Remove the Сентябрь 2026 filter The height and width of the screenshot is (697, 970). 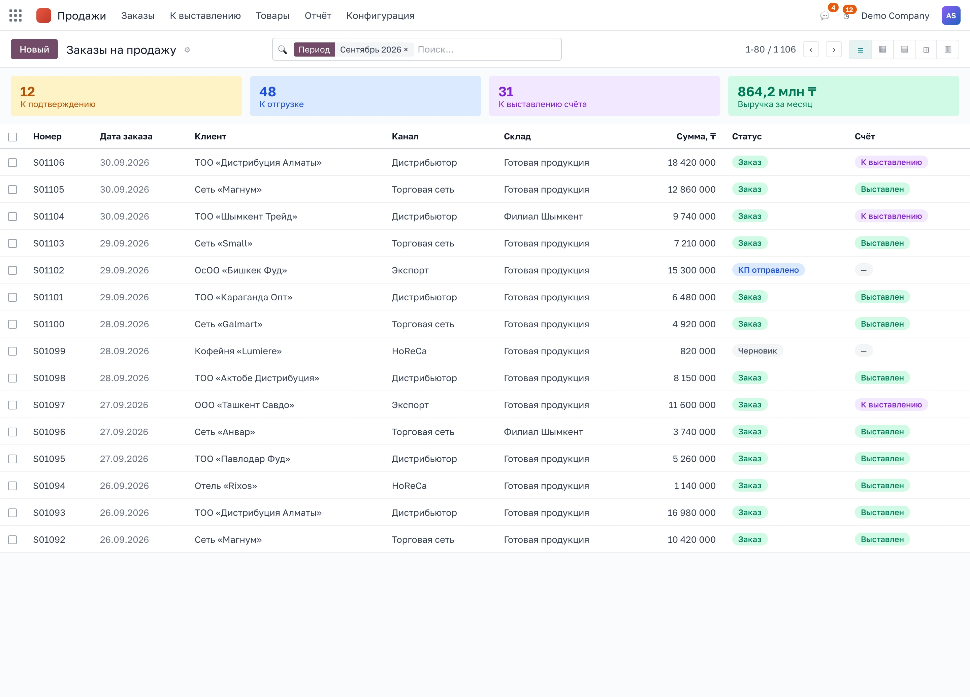click(406, 49)
